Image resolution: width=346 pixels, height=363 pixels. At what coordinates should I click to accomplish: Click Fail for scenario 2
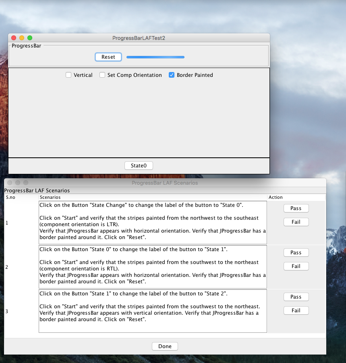coord(296,266)
